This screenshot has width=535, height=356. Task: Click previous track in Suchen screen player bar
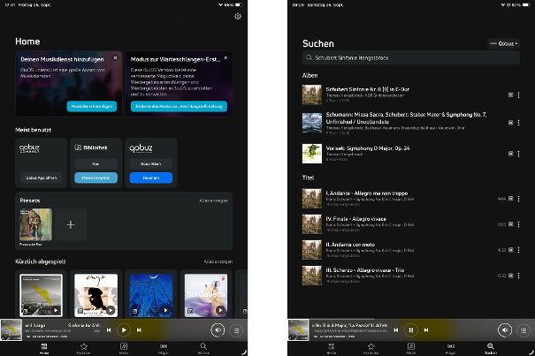click(396, 330)
